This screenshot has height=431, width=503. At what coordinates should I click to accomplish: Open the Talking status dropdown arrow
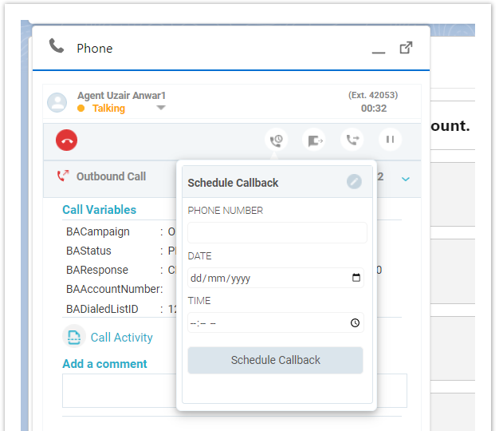(x=161, y=109)
